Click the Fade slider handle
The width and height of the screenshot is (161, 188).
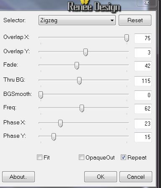pyautogui.click(x=77, y=66)
